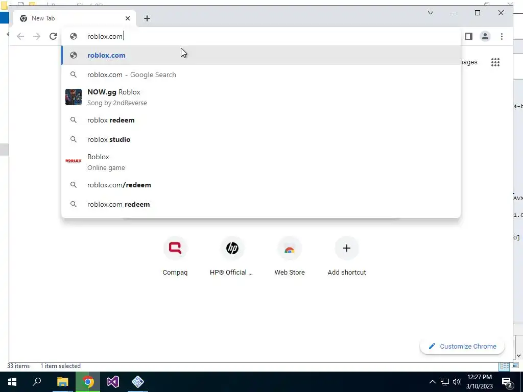The height and width of the screenshot is (392, 523).
Task: Open Chrome three-dot menu
Action: click(502, 36)
